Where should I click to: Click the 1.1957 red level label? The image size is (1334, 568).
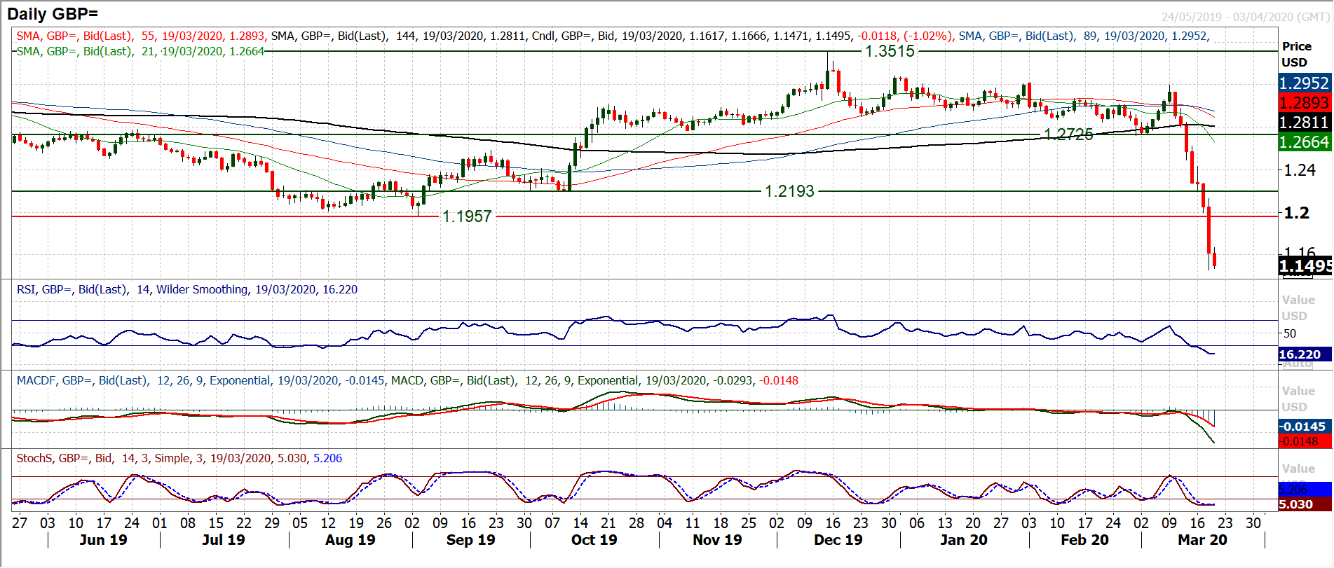click(x=467, y=216)
